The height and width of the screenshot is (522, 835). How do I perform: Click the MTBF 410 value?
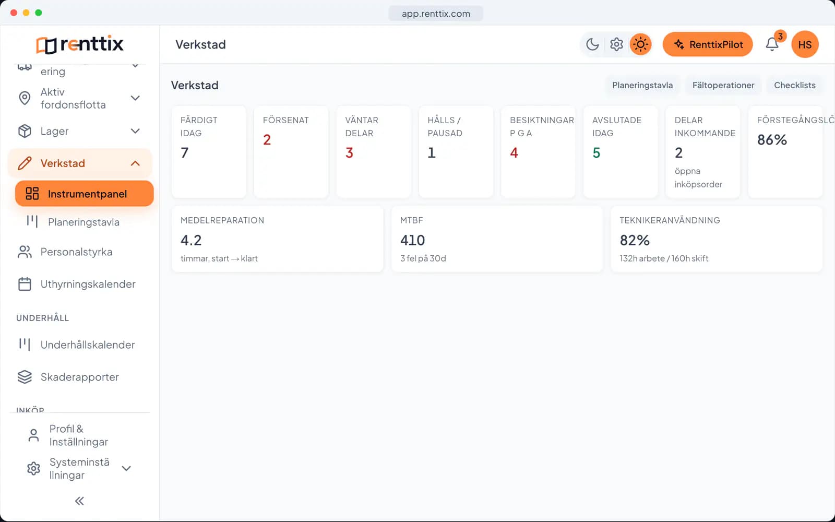[412, 240]
